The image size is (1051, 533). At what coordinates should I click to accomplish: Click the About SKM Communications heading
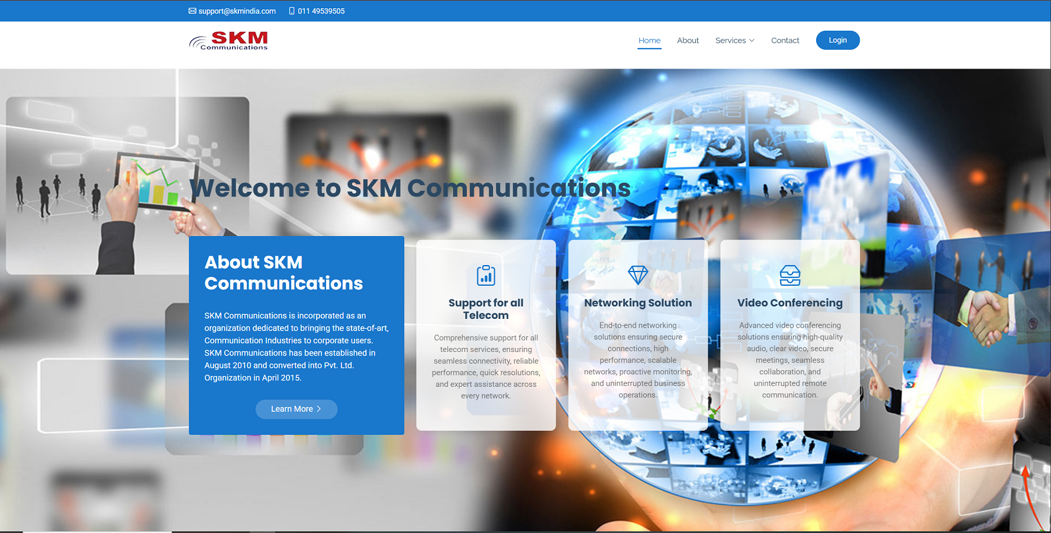pos(283,273)
